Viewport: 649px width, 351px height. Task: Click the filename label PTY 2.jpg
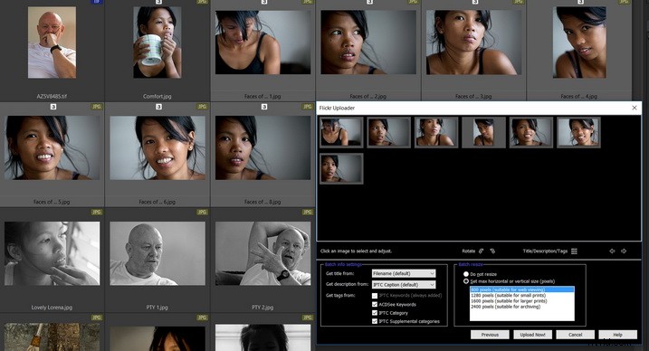(262, 308)
